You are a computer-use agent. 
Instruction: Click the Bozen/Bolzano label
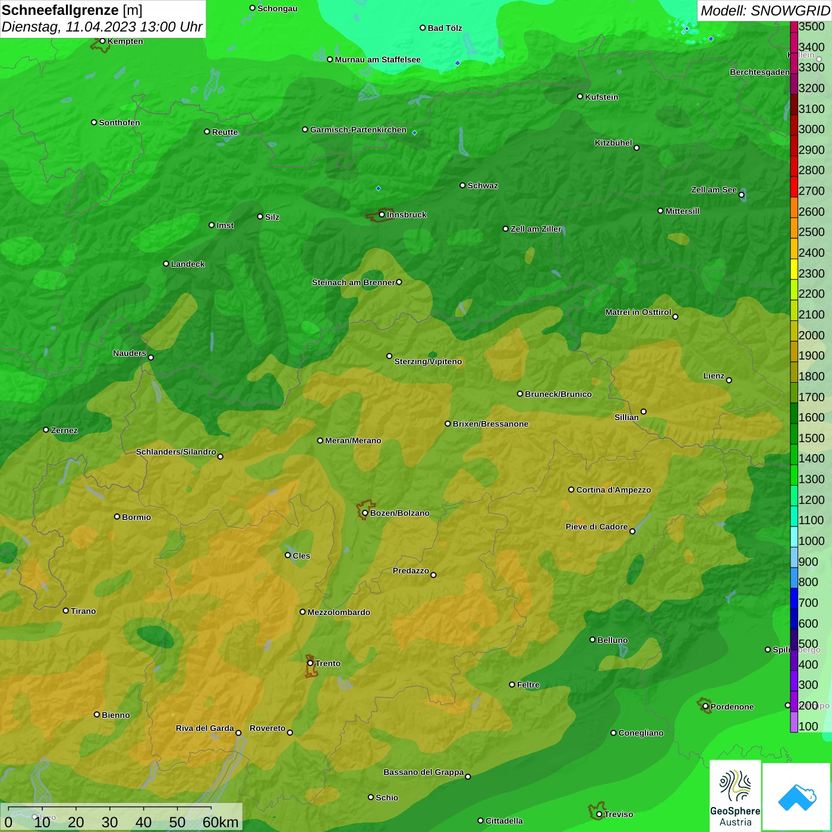pos(399,513)
